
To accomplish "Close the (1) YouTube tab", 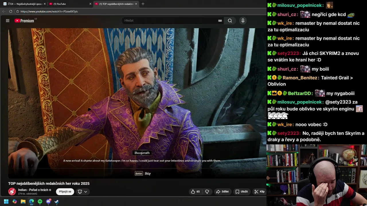I will [x=90, y=4].
